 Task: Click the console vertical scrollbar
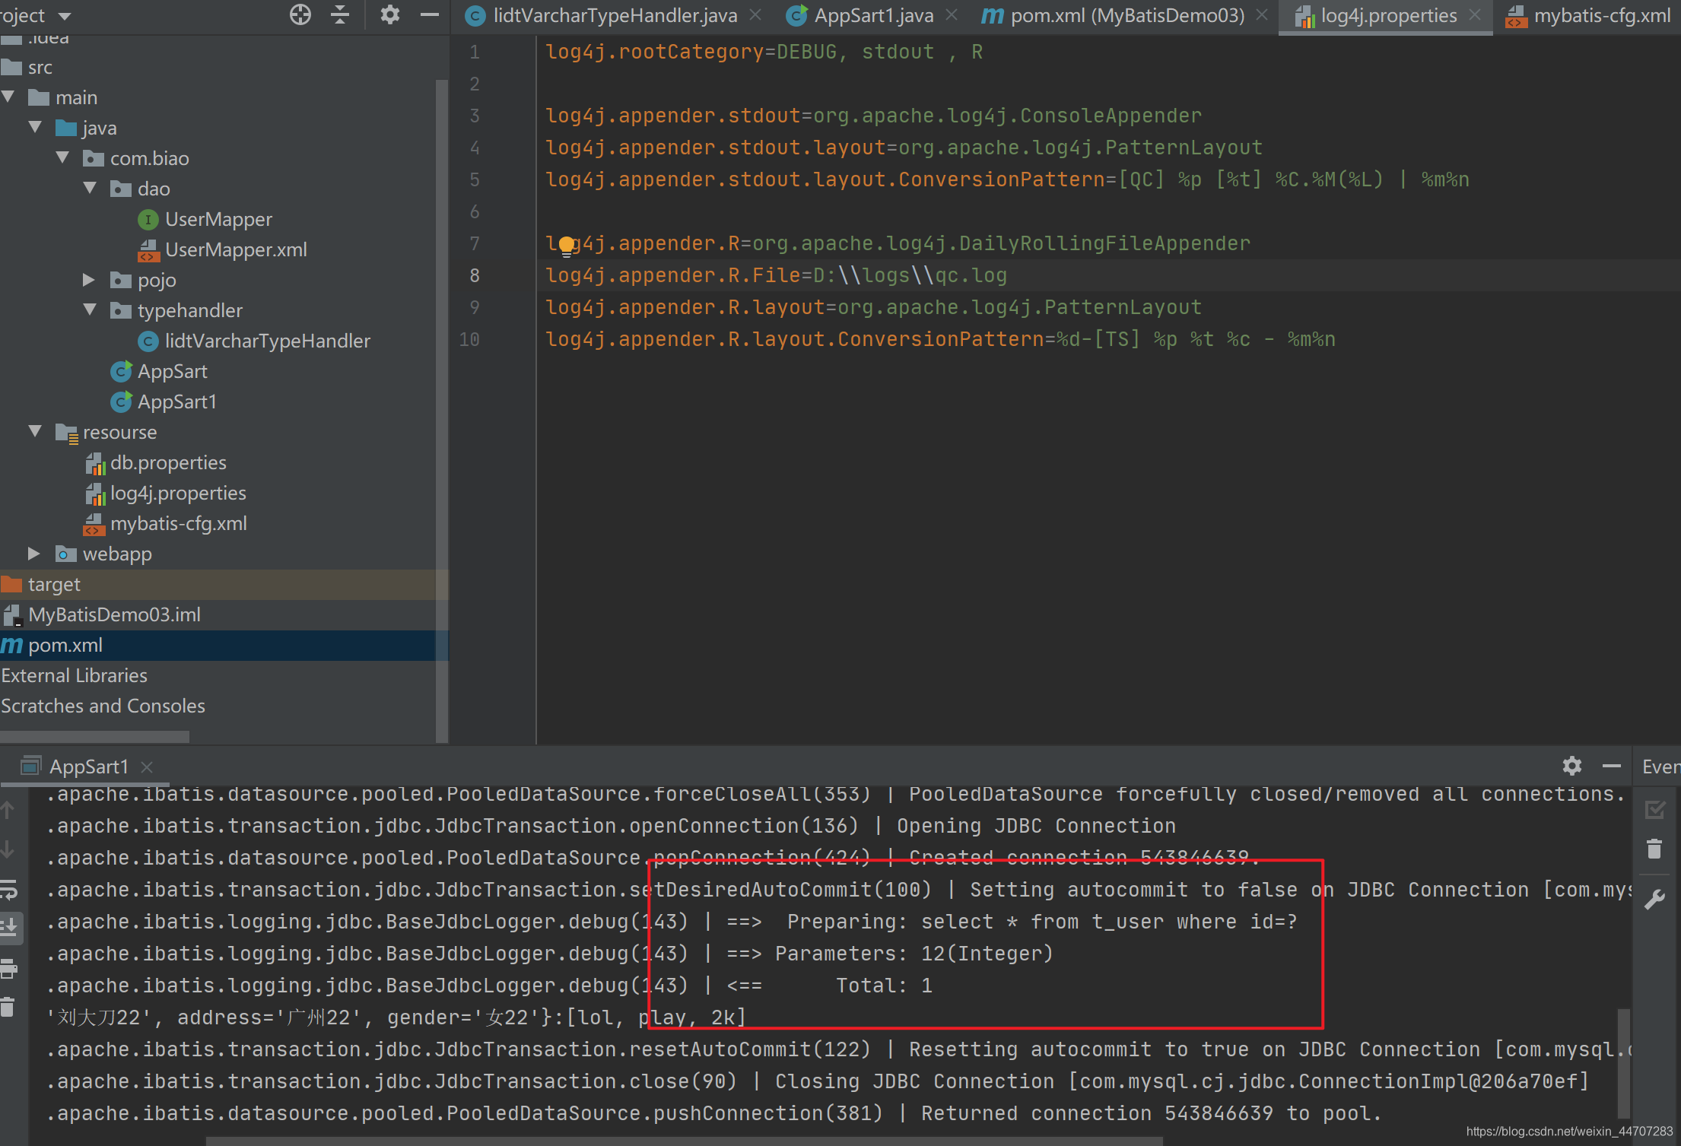pos(1622,1063)
